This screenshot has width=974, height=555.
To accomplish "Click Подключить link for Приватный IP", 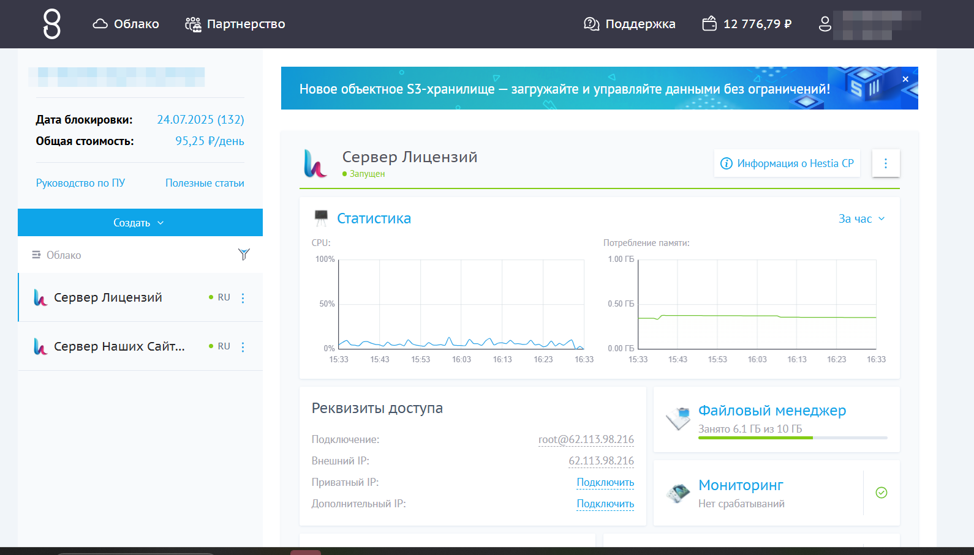I will [605, 483].
